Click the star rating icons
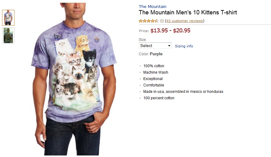Image resolution: width=271 pixels, height=157 pixels. (149, 21)
